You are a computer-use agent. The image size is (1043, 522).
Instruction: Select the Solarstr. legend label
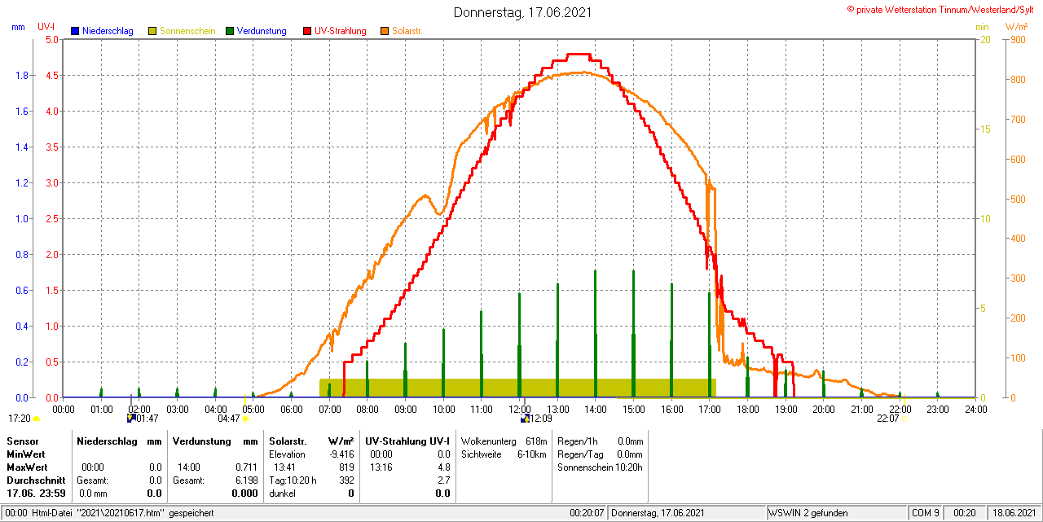[407, 31]
